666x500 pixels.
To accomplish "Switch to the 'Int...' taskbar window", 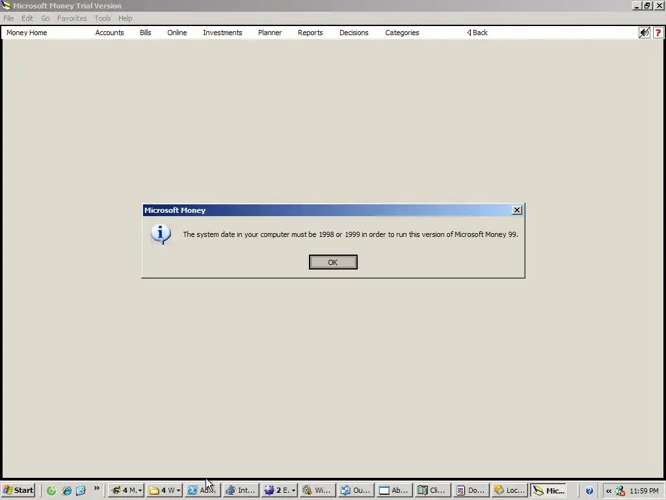I will pyautogui.click(x=241, y=490).
